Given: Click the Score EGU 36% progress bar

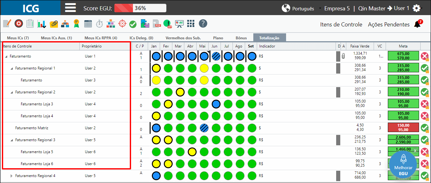Looking at the screenshot, I should click(x=140, y=8).
